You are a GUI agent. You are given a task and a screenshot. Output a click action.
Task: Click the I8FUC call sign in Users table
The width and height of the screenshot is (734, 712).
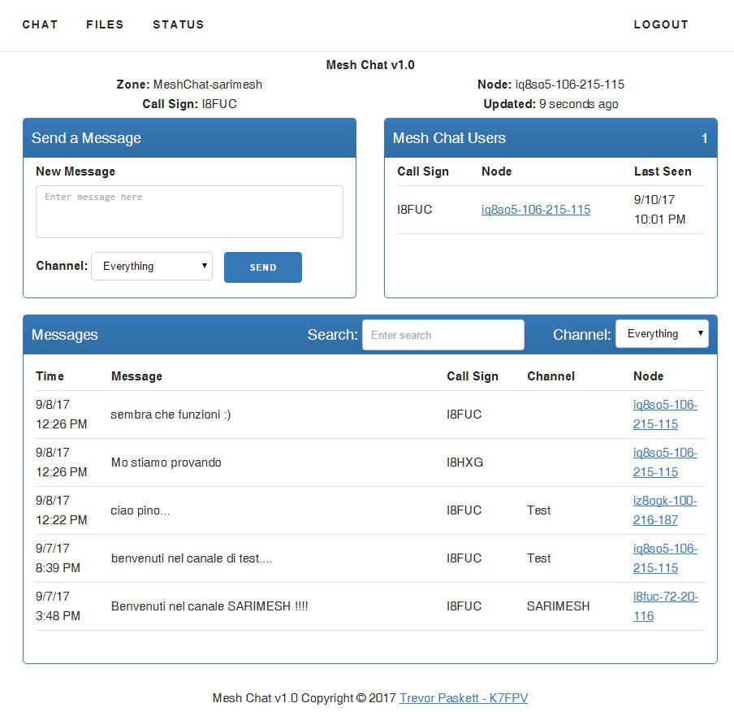(415, 210)
